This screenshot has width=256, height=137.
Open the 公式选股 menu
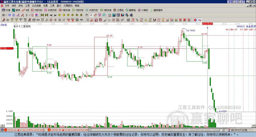pyautogui.click(x=36, y=6)
